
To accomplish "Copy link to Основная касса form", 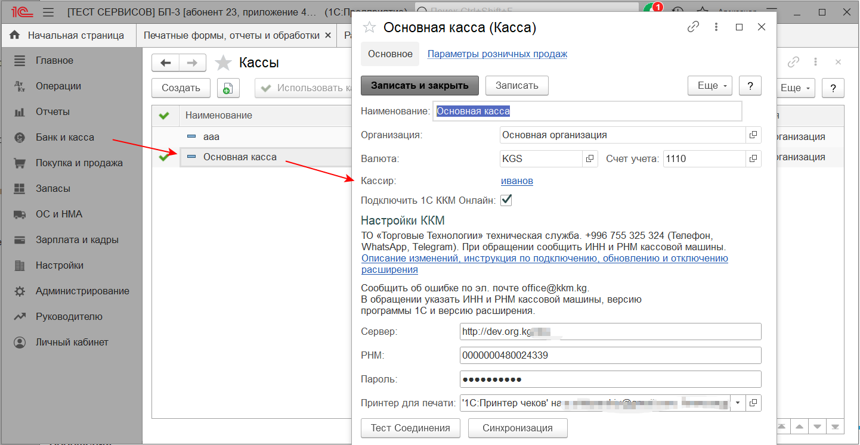I will coord(693,27).
